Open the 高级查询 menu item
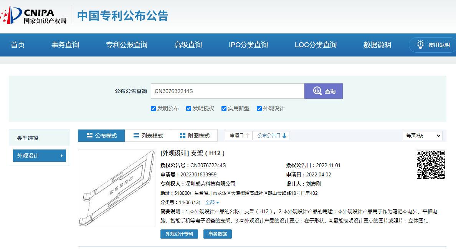The width and height of the screenshot is (456, 249). pos(188,45)
